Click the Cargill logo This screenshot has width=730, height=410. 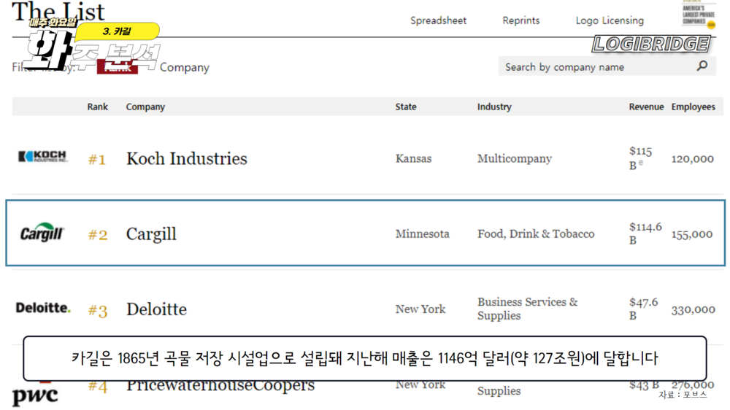(x=42, y=233)
